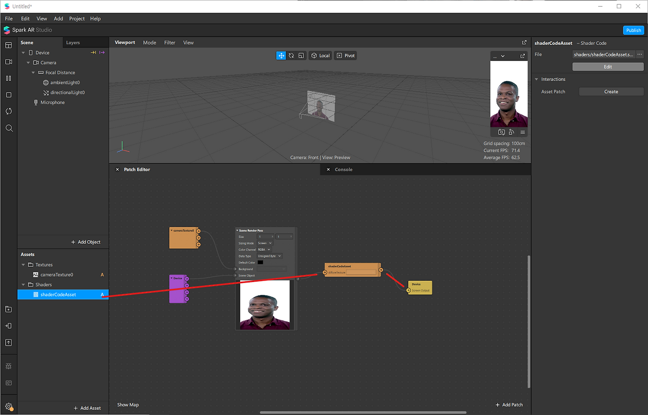The image size is (648, 415).
Task: Click the yellow input arrow icon on Device row
Action: [94, 53]
